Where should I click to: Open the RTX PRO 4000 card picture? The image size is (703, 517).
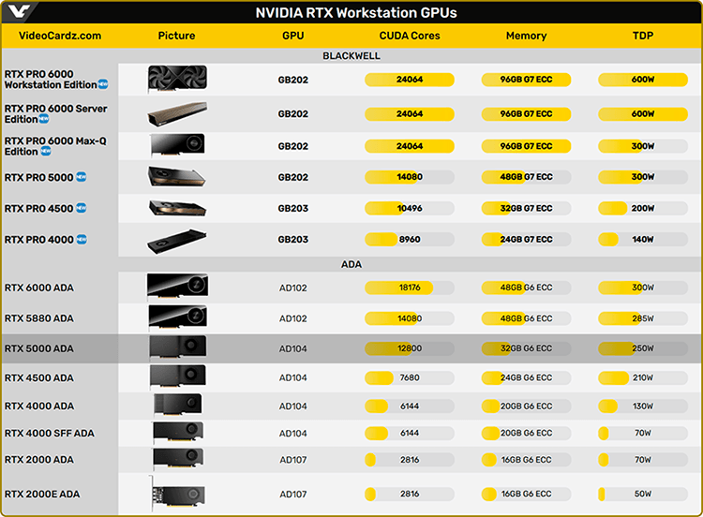177,241
